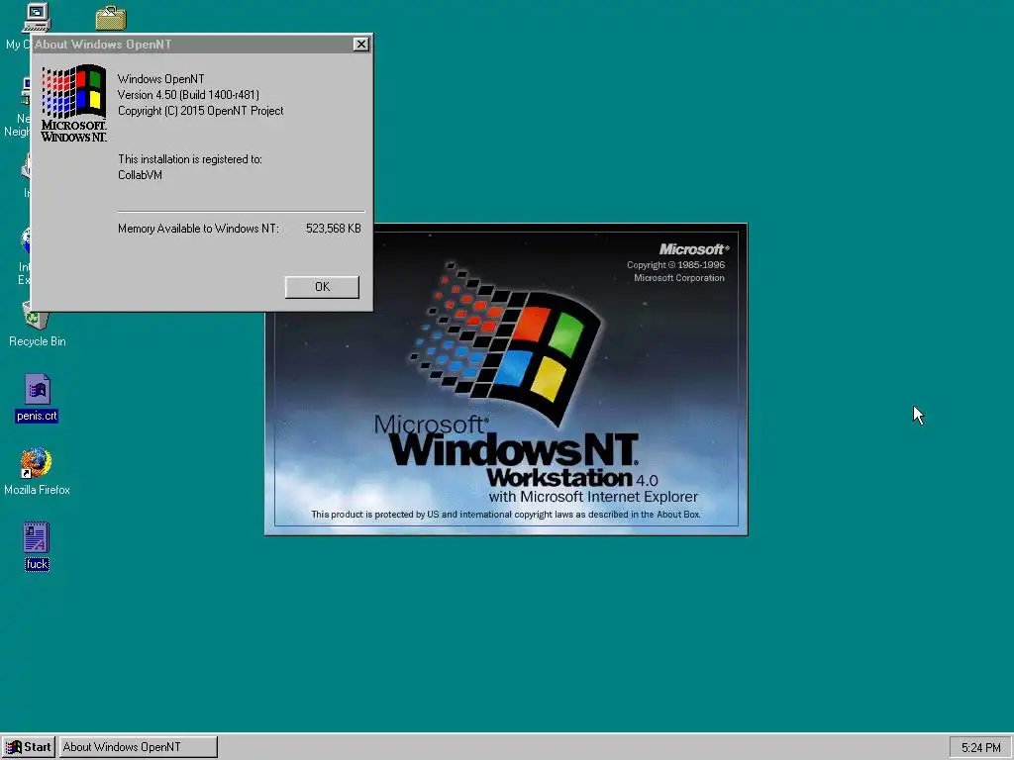Viewport: 1014px width, 760px height.
Task: Click the 'Recycle Bin' icon label
Action: click(x=38, y=341)
